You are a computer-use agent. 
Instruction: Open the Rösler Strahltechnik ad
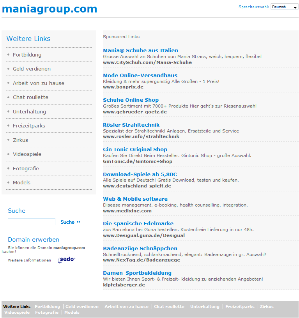(x=131, y=125)
